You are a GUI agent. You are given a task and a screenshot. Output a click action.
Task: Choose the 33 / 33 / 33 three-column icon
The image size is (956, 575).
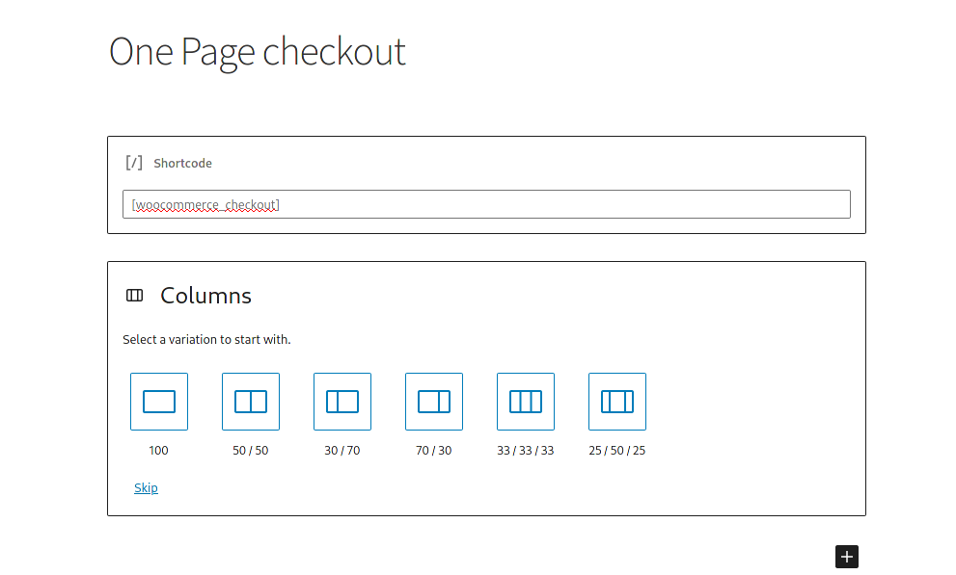(x=526, y=402)
